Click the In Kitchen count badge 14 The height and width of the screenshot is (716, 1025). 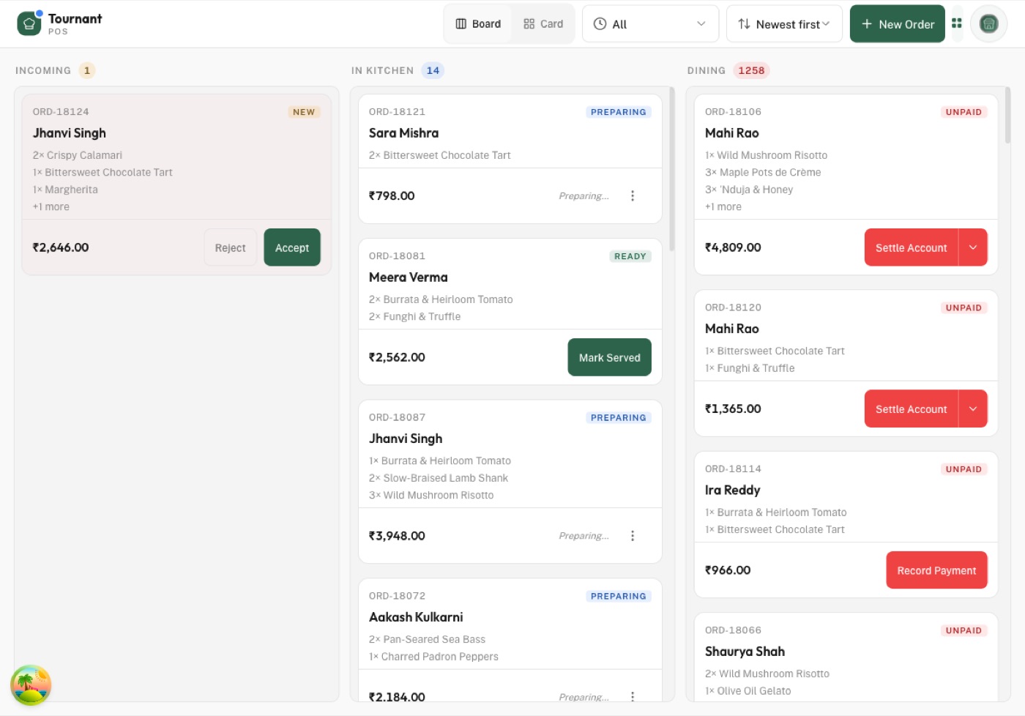point(433,70)
